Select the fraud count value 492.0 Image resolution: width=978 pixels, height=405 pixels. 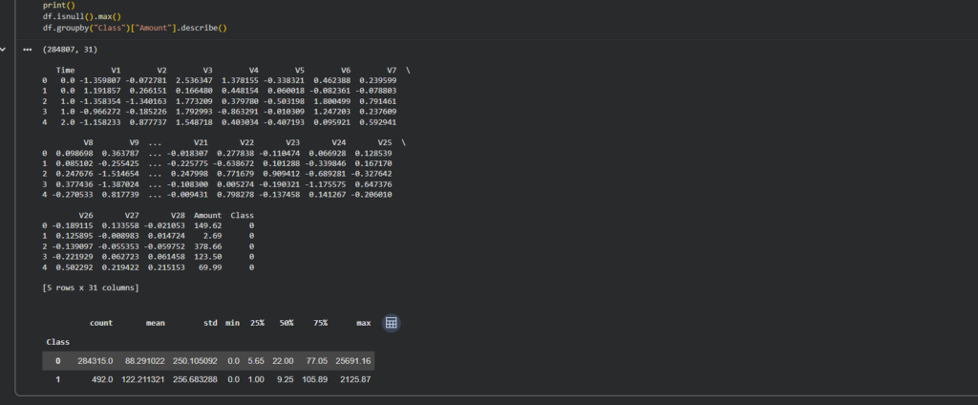click(x=103, y=379)
